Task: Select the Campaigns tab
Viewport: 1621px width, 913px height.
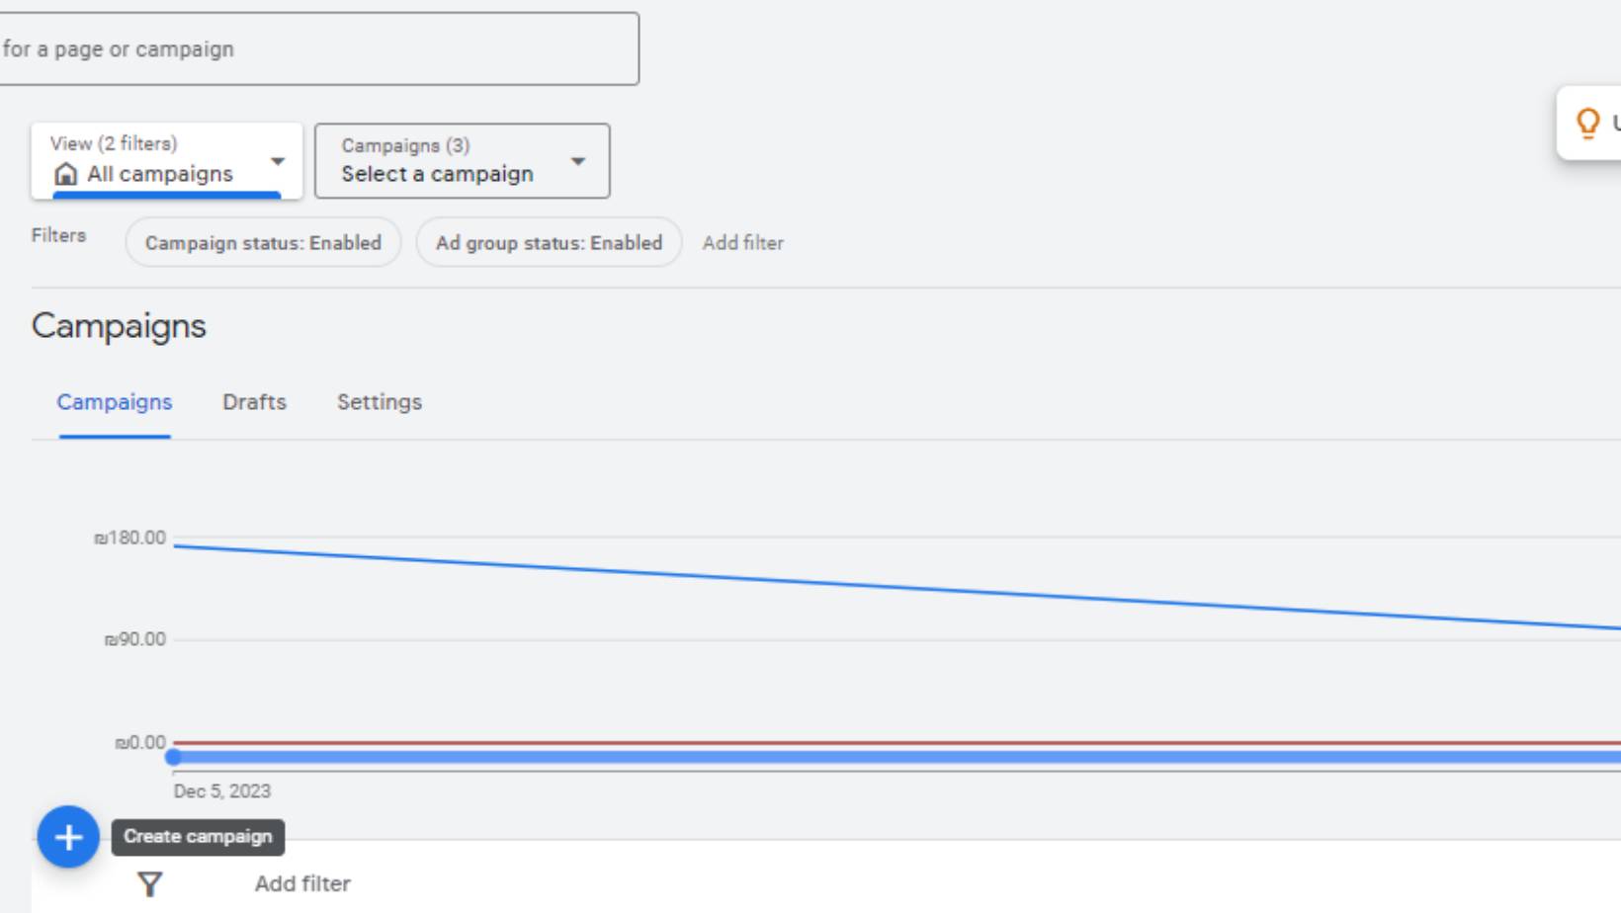Action: pos(115,402)
